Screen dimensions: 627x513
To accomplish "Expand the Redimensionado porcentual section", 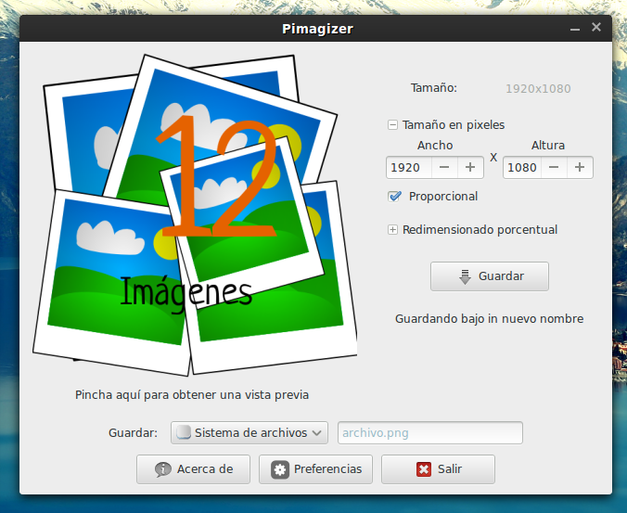I will [393, 230].
